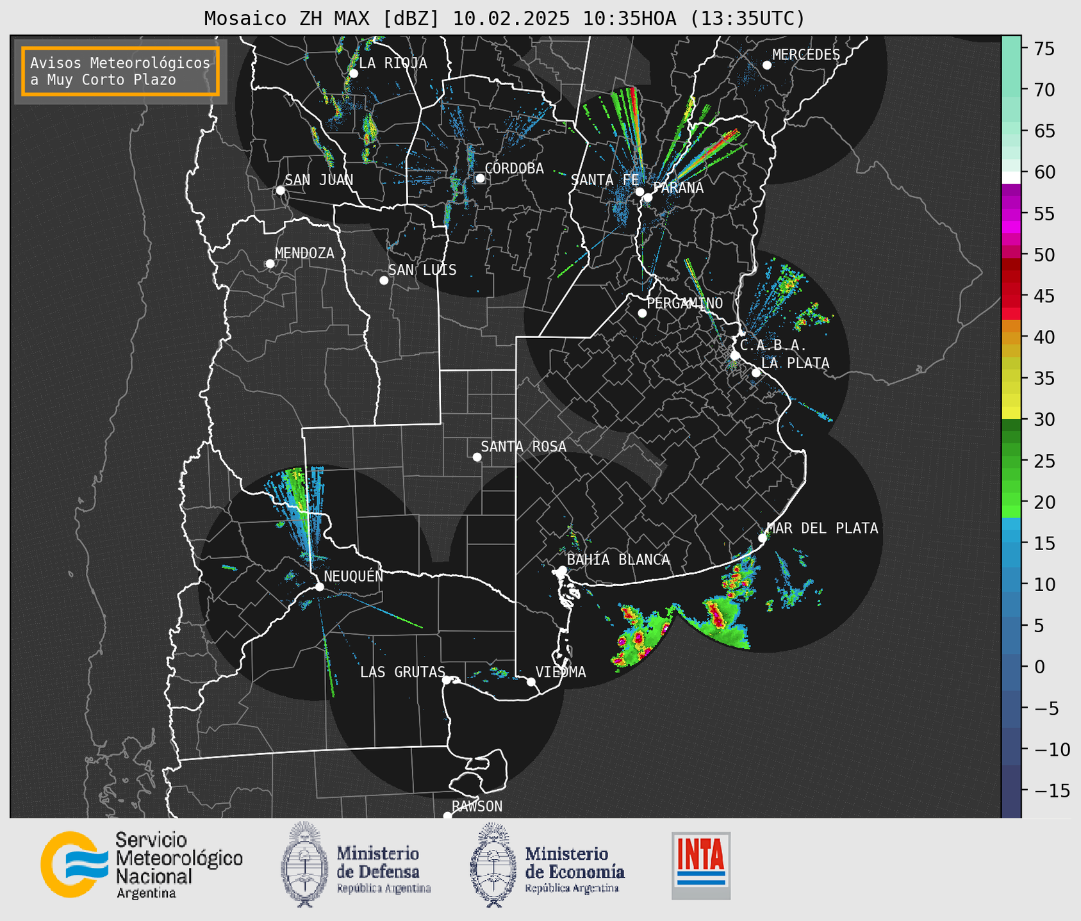Screen dimensions: 1081x921
Task: Click the La Rioja city marker
Action: pos(353,74)
